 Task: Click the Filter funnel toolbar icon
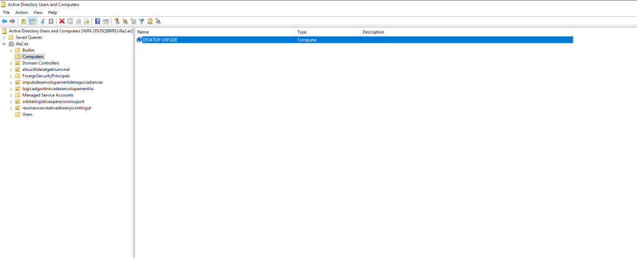[x=141, y=21]
